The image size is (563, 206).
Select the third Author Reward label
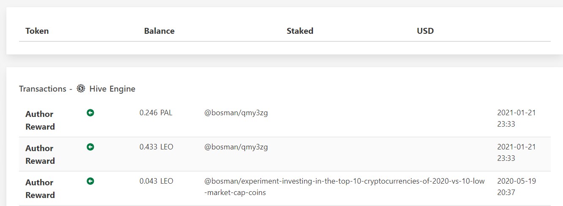point(40,189)
